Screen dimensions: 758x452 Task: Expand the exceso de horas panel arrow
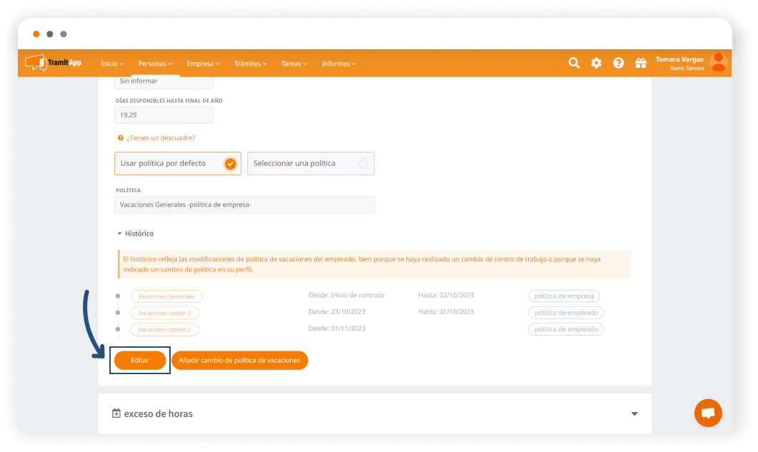634,414
